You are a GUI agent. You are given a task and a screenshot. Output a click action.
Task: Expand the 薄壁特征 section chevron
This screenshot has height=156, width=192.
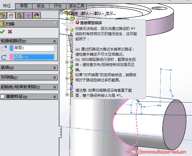55,97
